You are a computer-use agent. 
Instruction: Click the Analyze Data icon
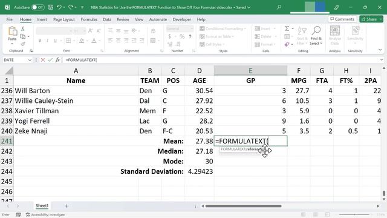pos(334,31)
